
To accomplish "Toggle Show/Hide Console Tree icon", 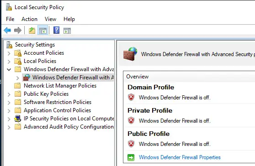I will click(43, 31).
